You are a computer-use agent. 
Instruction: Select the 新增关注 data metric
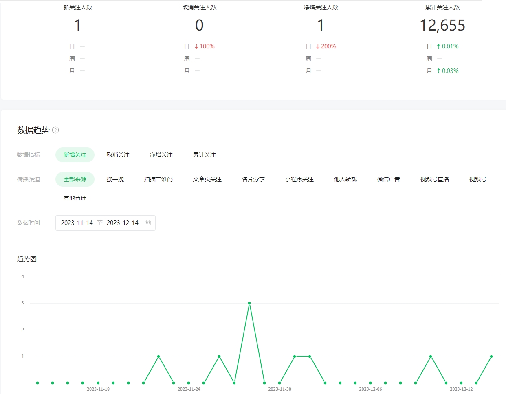pyautogui.click(x=75, y=155)
